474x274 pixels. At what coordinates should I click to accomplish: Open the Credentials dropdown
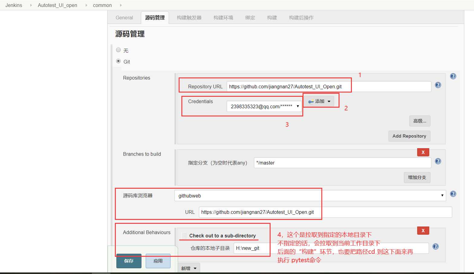[264, 106]
